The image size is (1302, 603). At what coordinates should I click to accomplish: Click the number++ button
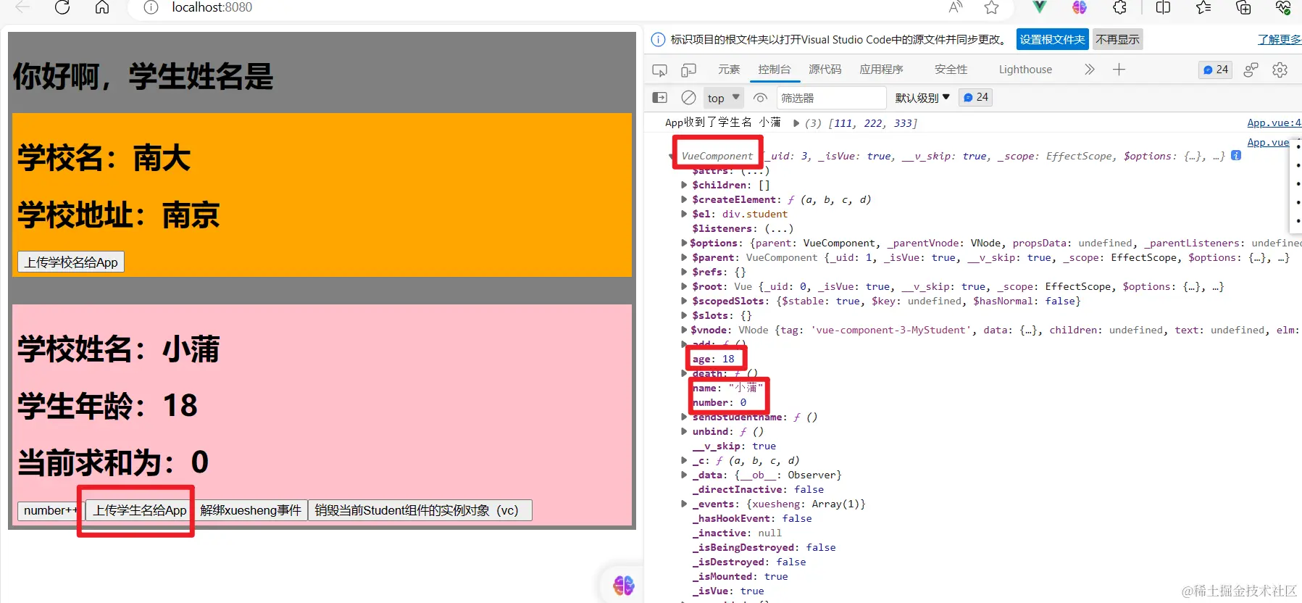51,510
